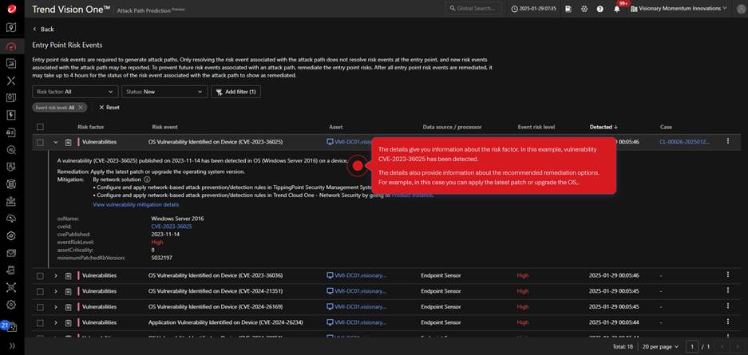
Task: Open the sidebar item with the 21 badge
Action: (10, 327)
